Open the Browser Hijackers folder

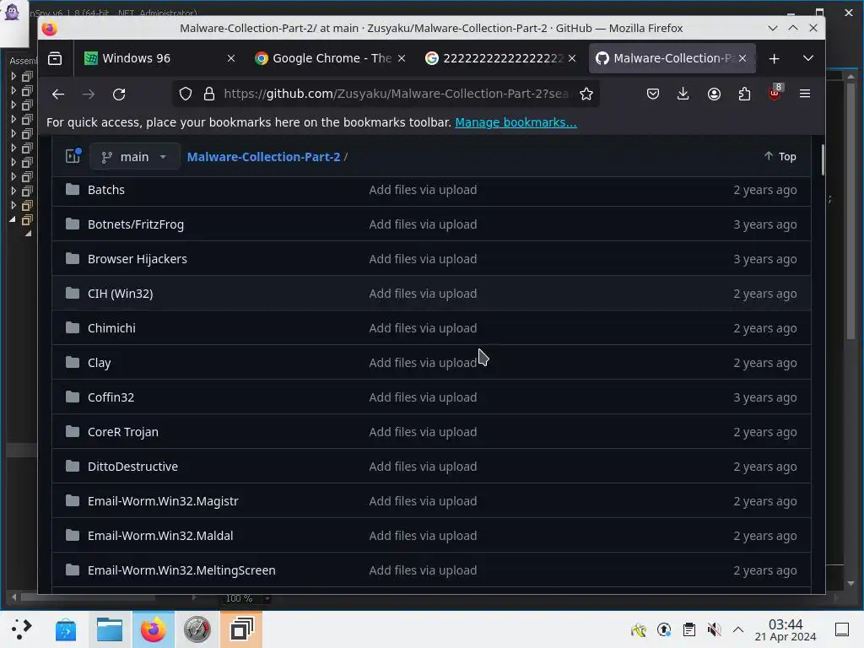coord(138,259)
